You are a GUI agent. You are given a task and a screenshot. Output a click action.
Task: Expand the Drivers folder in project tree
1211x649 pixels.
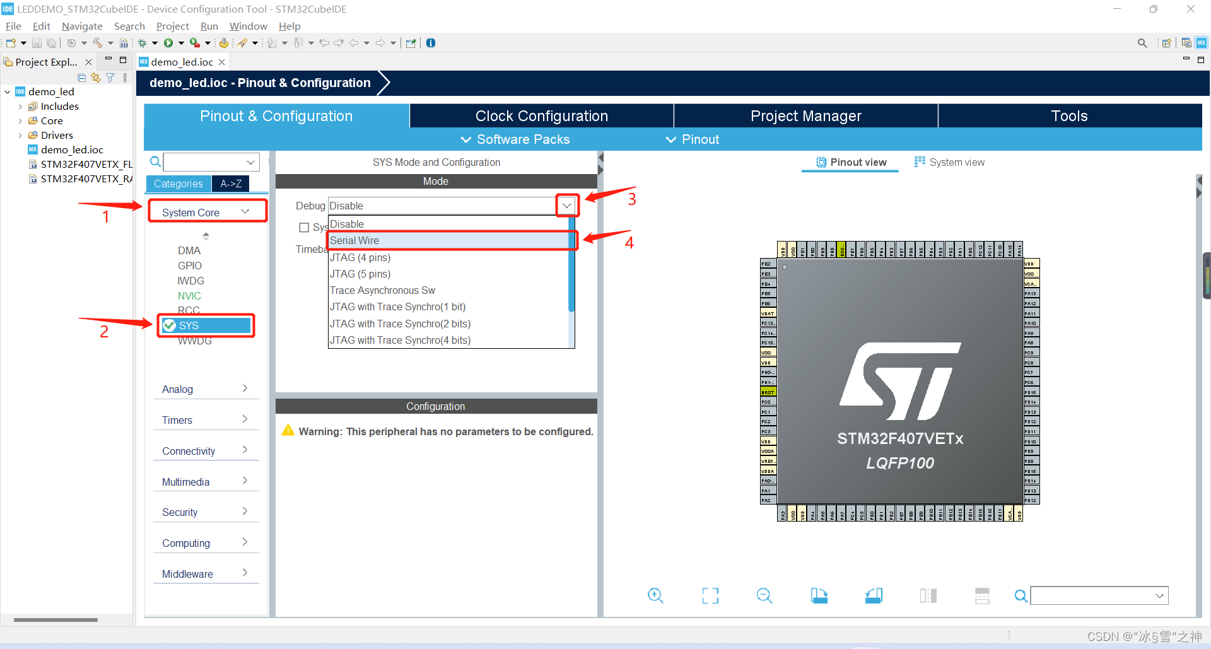point(20,136)
